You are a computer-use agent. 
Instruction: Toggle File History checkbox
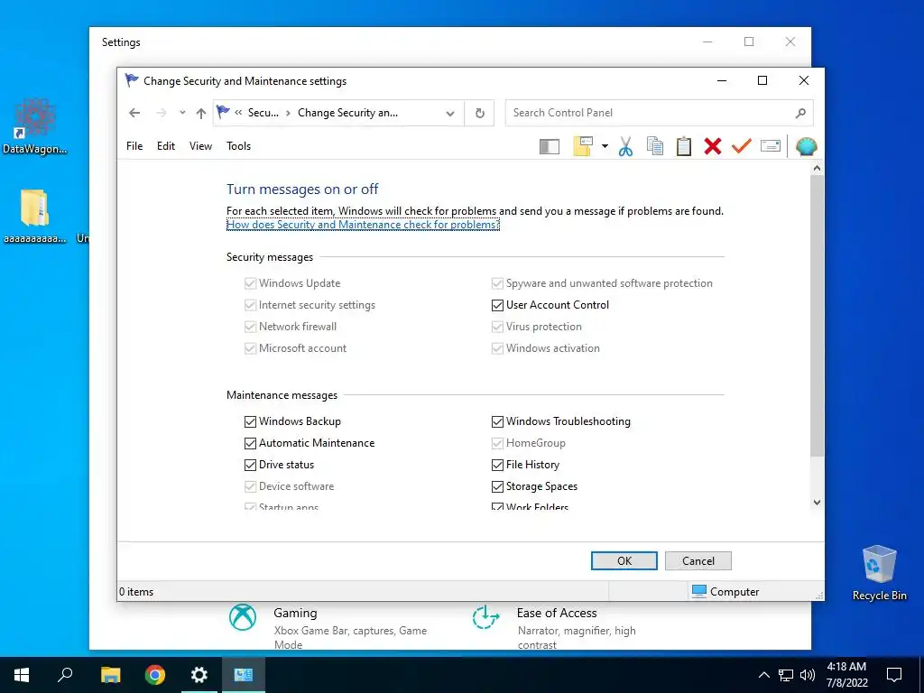point(497,465)
